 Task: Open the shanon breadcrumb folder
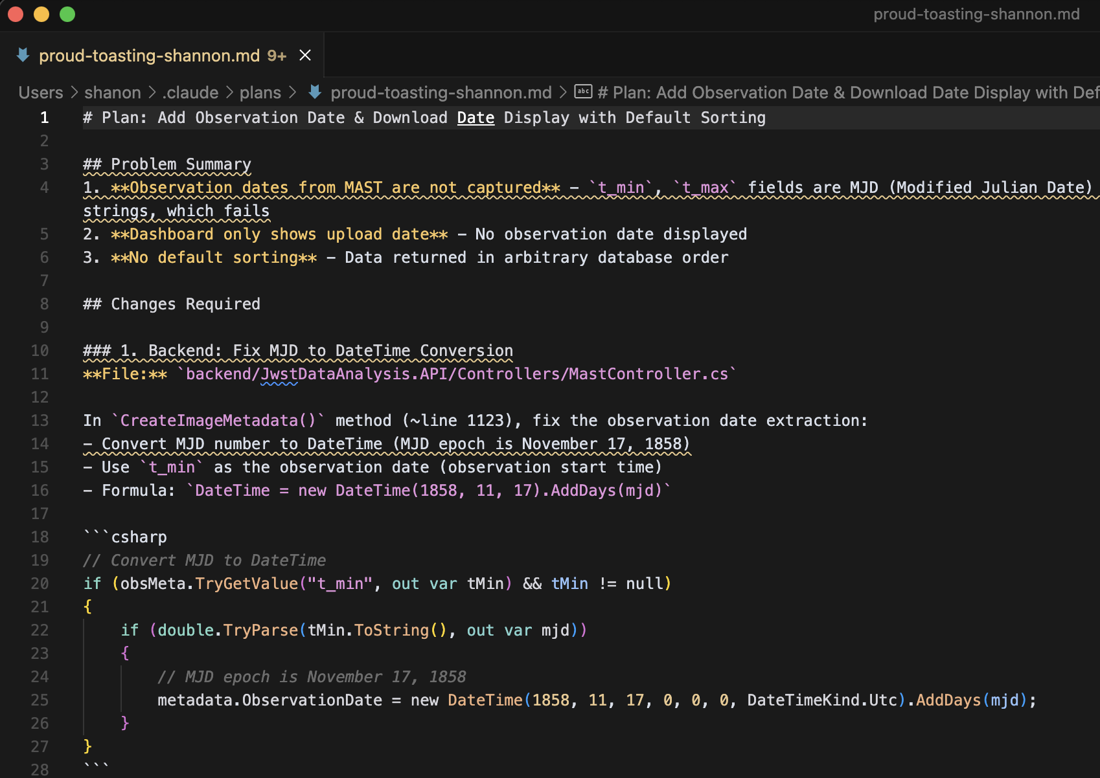(x=113, y=93)
